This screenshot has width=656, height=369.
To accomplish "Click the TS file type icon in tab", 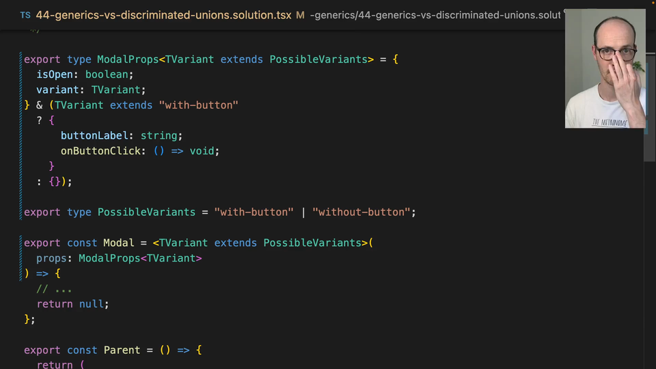I will pyautogui.click(x=25, y=14).
